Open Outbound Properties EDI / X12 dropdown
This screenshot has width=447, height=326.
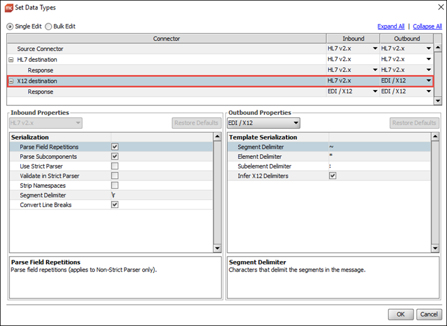(263, 122)
